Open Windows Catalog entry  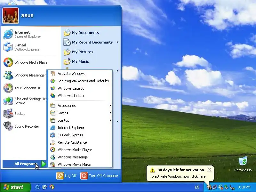(x=81, y=88)
